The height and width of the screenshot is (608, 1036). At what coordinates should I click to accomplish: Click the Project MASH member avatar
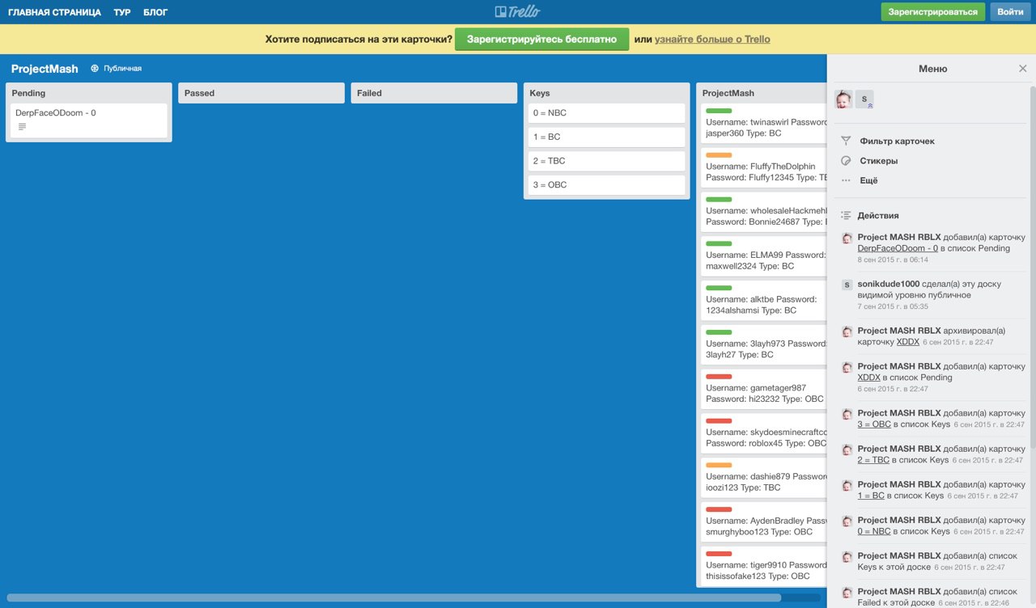click(843, 99)
